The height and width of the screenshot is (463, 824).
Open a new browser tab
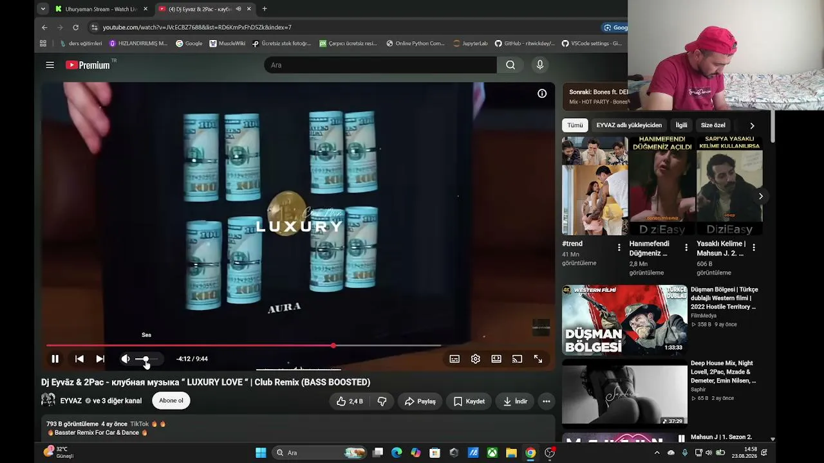tap(265, 9)
